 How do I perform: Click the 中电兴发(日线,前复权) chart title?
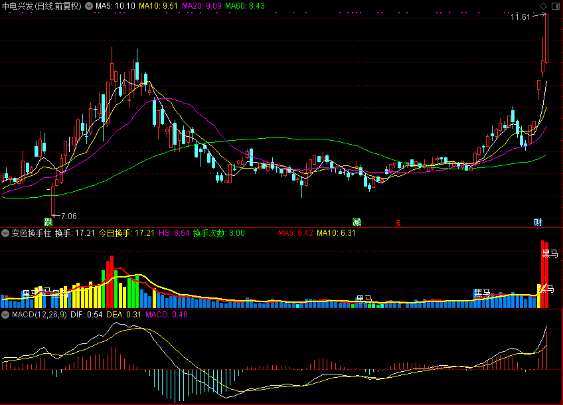pyautogui.click(x=42, y=6)
